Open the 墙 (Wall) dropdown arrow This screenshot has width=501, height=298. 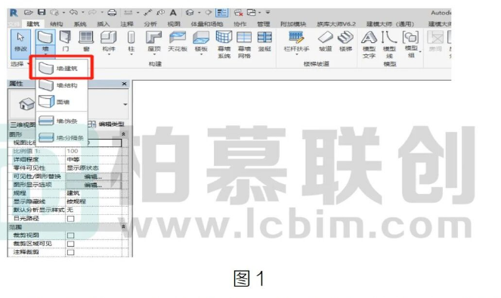tap(45, 54)
